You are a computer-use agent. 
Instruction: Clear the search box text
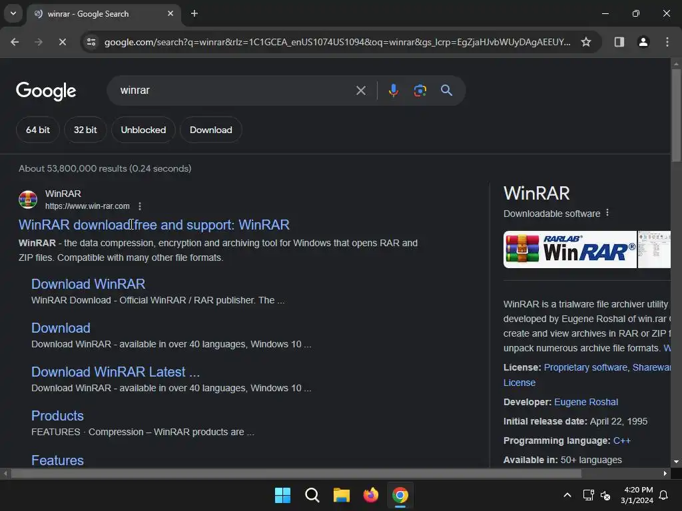click(360, 90)
